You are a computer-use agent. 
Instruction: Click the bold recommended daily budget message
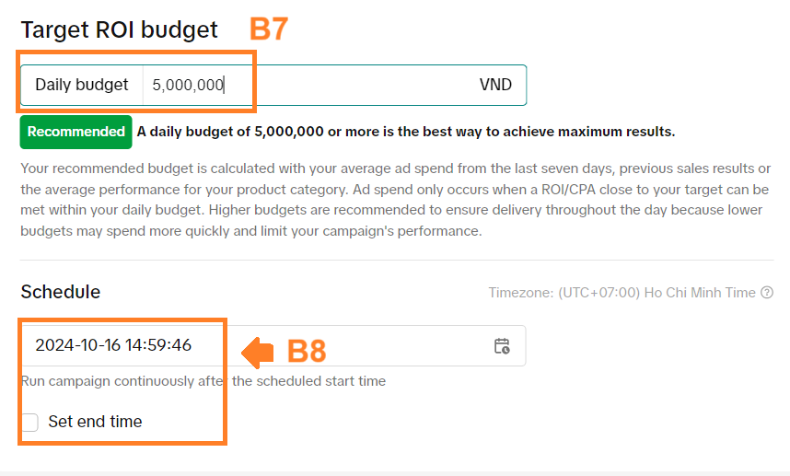pos(405,132)
